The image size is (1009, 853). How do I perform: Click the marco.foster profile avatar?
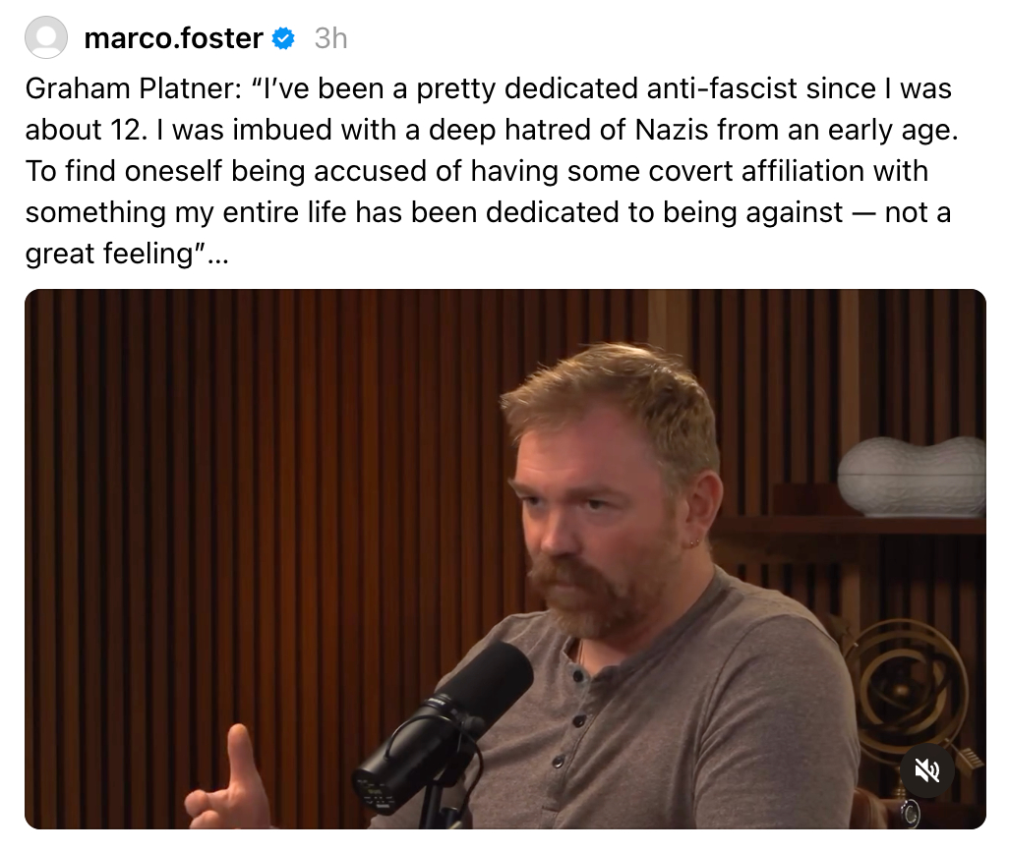46,38
